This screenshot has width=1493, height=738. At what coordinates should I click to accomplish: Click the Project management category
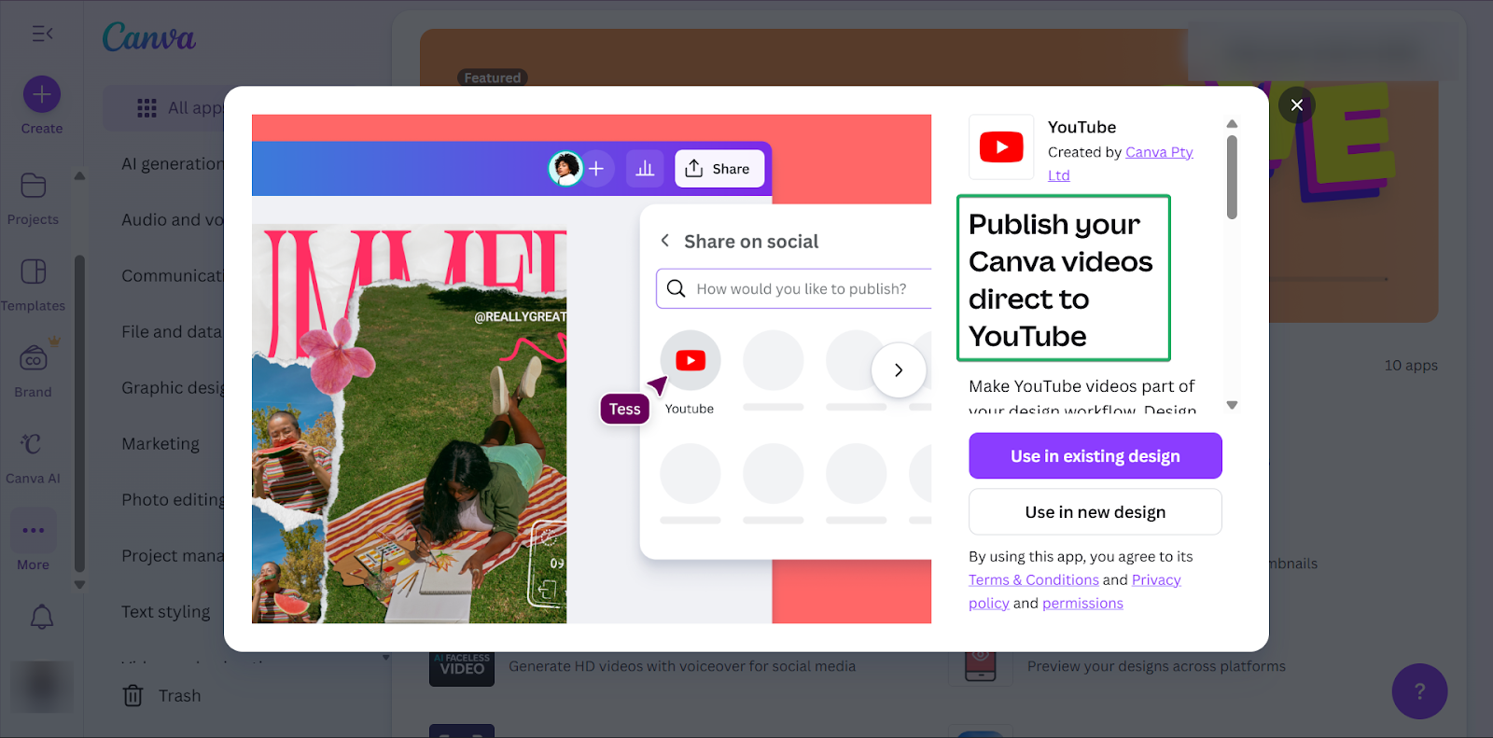click(173, 556)
